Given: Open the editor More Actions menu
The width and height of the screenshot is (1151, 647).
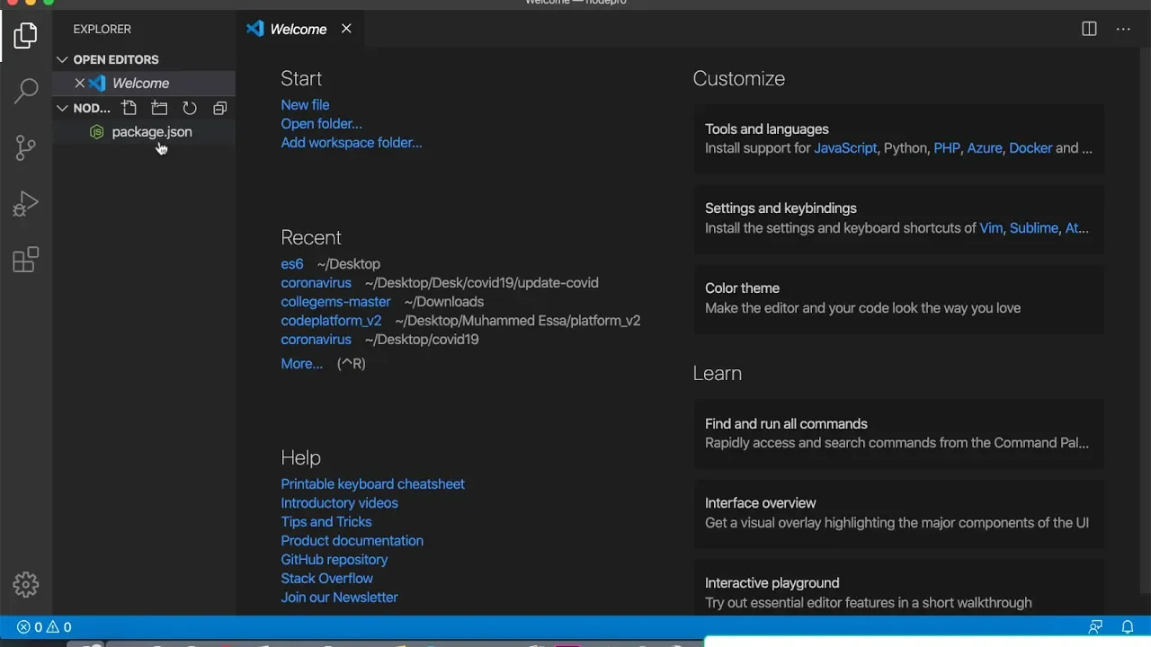Looking at the screenshot, I should click(x=1123, y=29).
